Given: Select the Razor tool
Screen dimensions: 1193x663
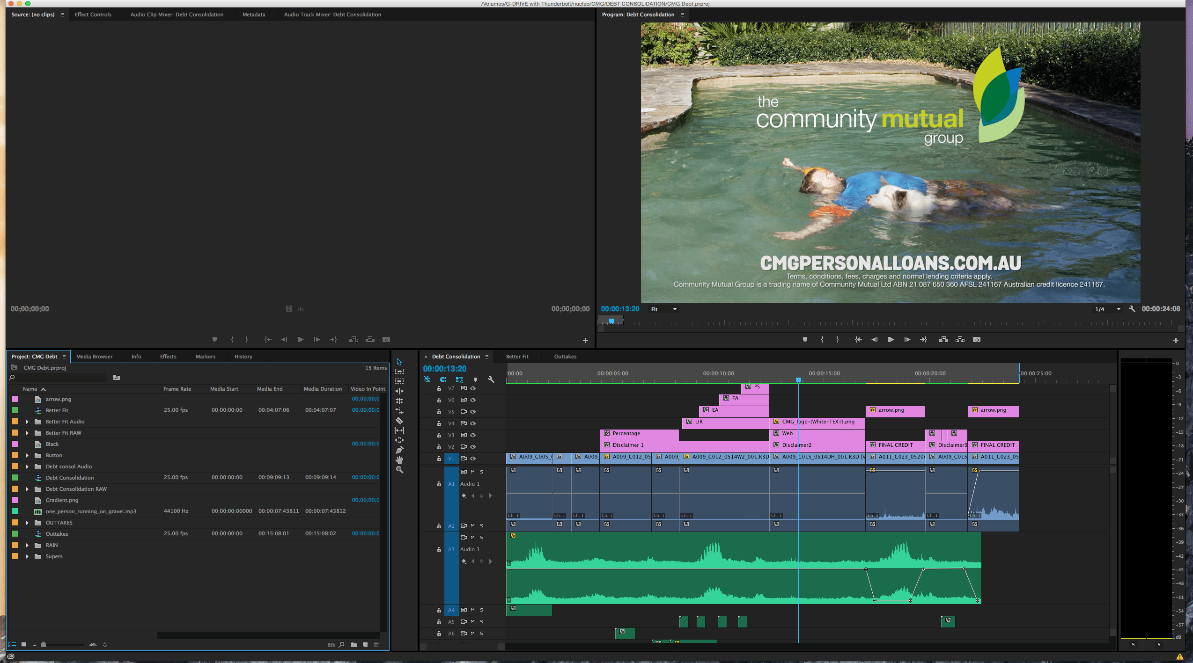Looking at the screenshot, I should pos(399,420).
